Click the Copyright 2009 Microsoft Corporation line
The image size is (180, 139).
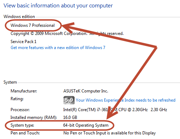67,34
